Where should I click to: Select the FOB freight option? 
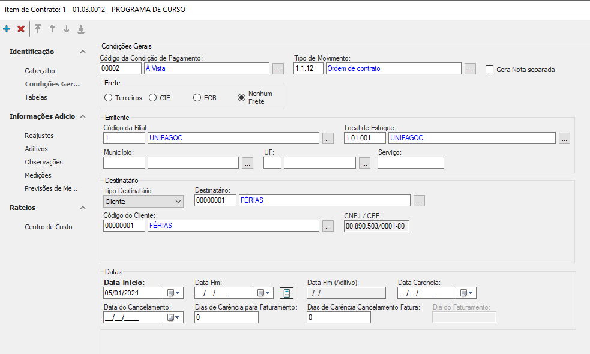coord(197,98)
